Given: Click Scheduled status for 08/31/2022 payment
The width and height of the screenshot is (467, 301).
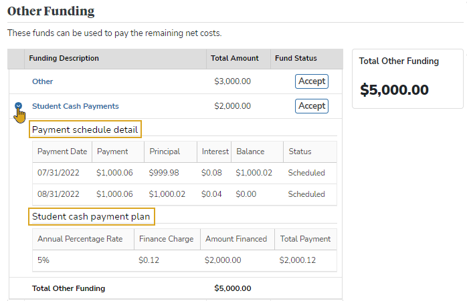Looking at the screenshot, I should coord(306,194).
